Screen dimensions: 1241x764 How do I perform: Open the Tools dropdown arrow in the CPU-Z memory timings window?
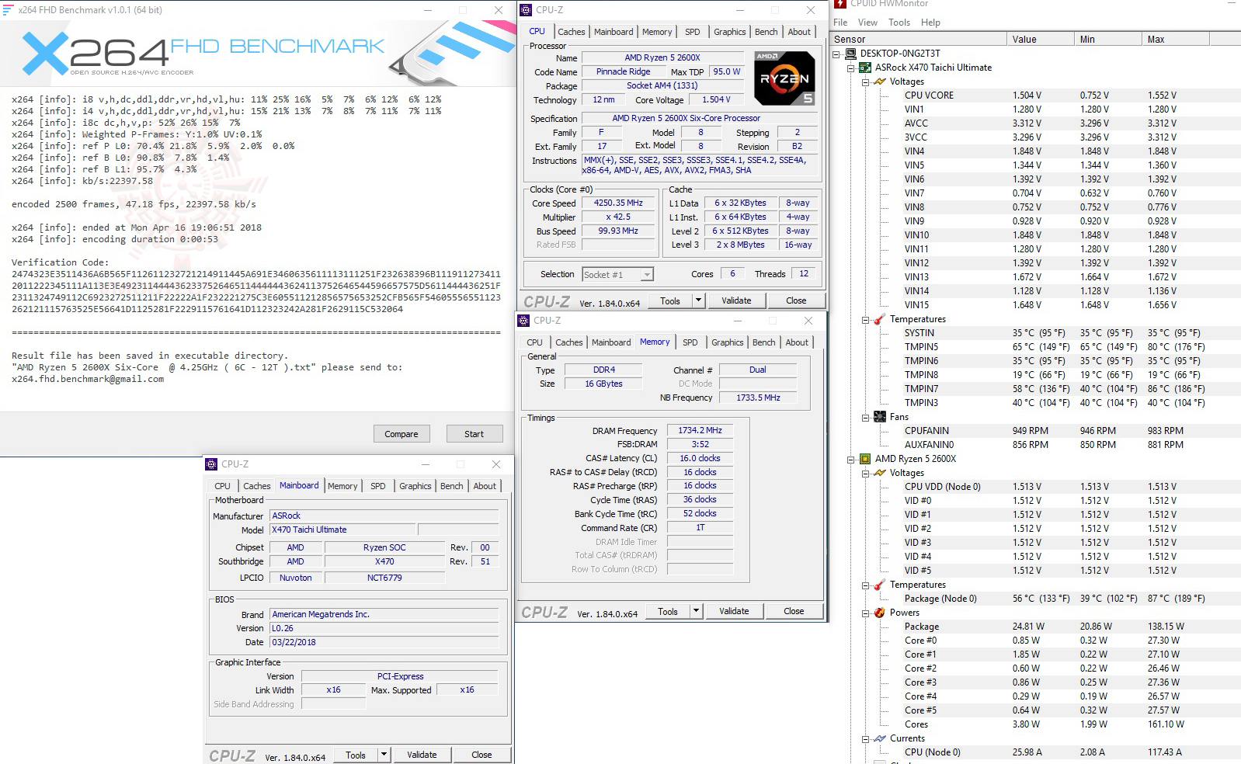pos(696,611)
